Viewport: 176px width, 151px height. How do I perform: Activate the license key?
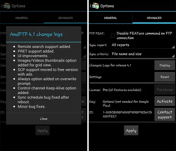[x=165, y=101]
